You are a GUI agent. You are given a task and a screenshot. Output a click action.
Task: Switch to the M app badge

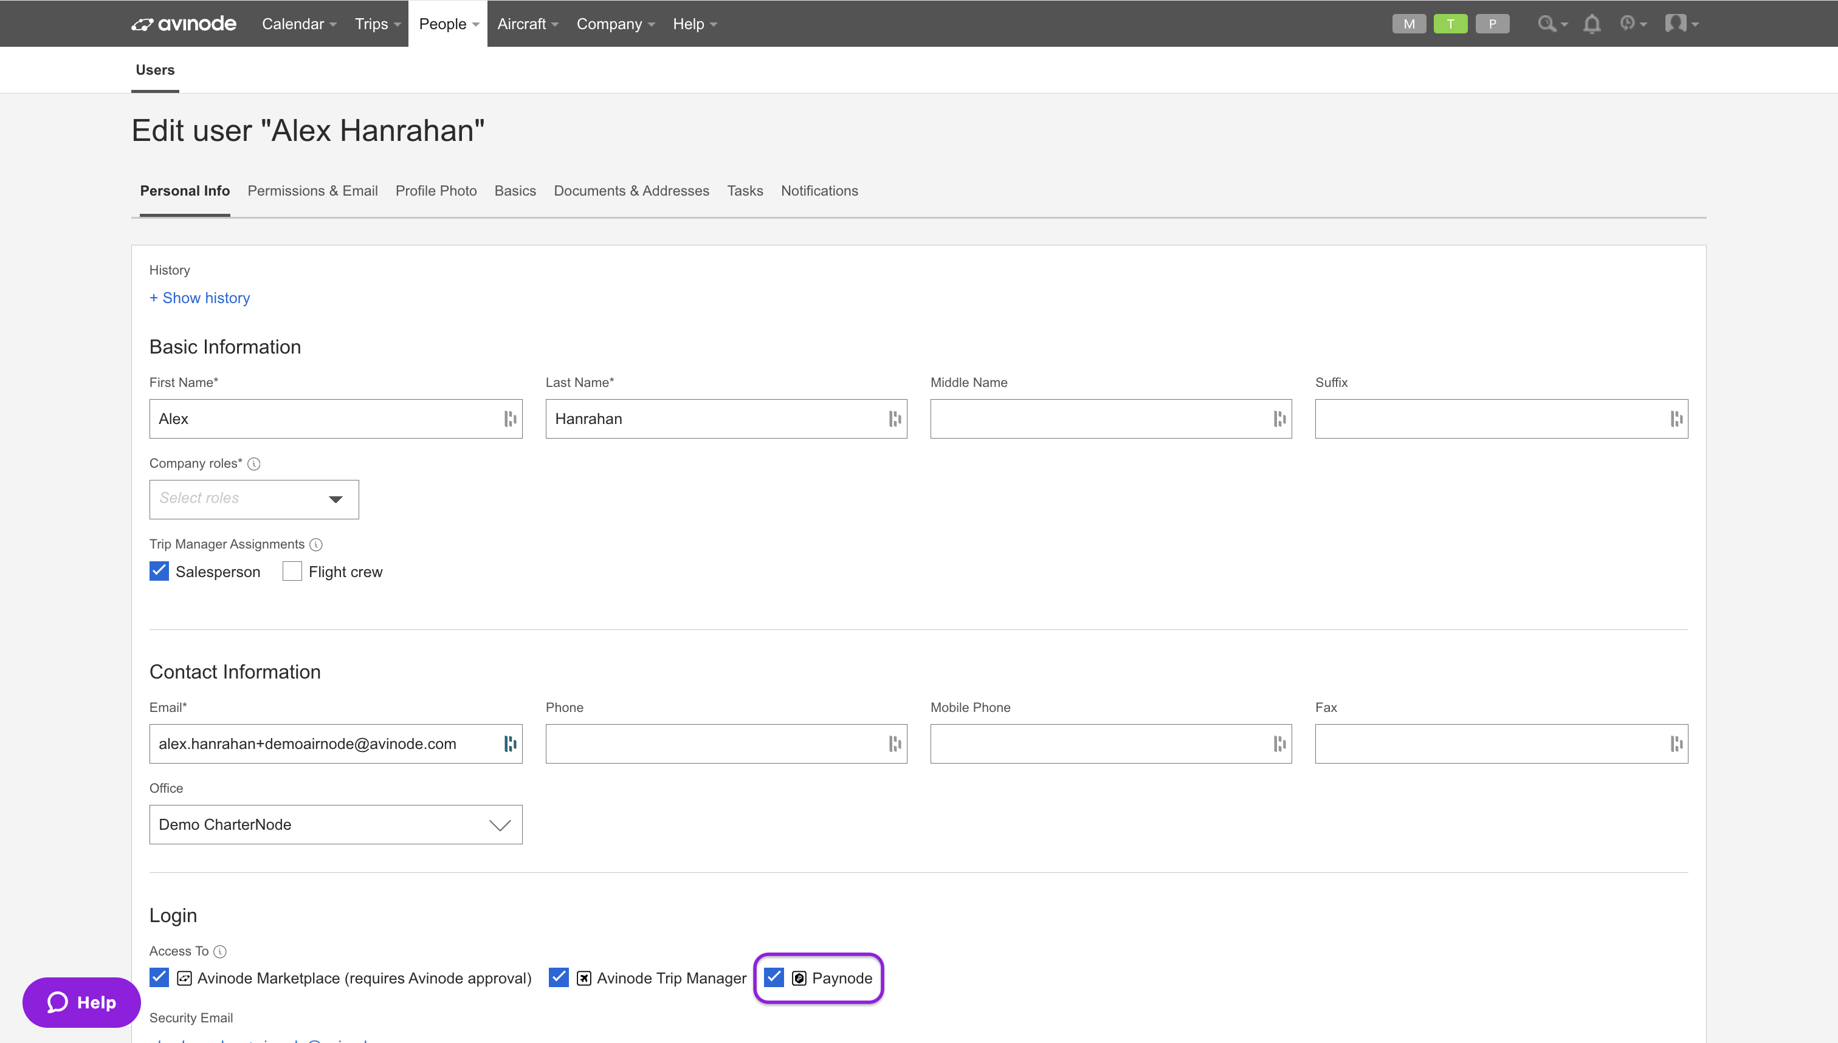pos(1409,24)
